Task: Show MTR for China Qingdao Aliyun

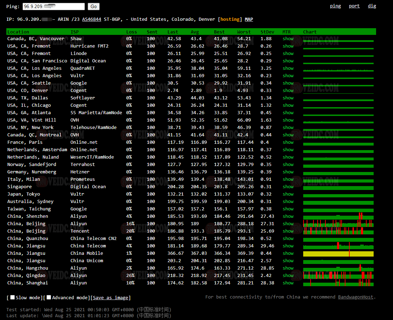Action: pos(288,276)
